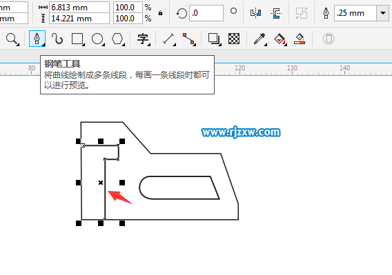This screenshot has height=275, width=392.
Task: Click the disabled combine objects icon
Action: (302, 12)
